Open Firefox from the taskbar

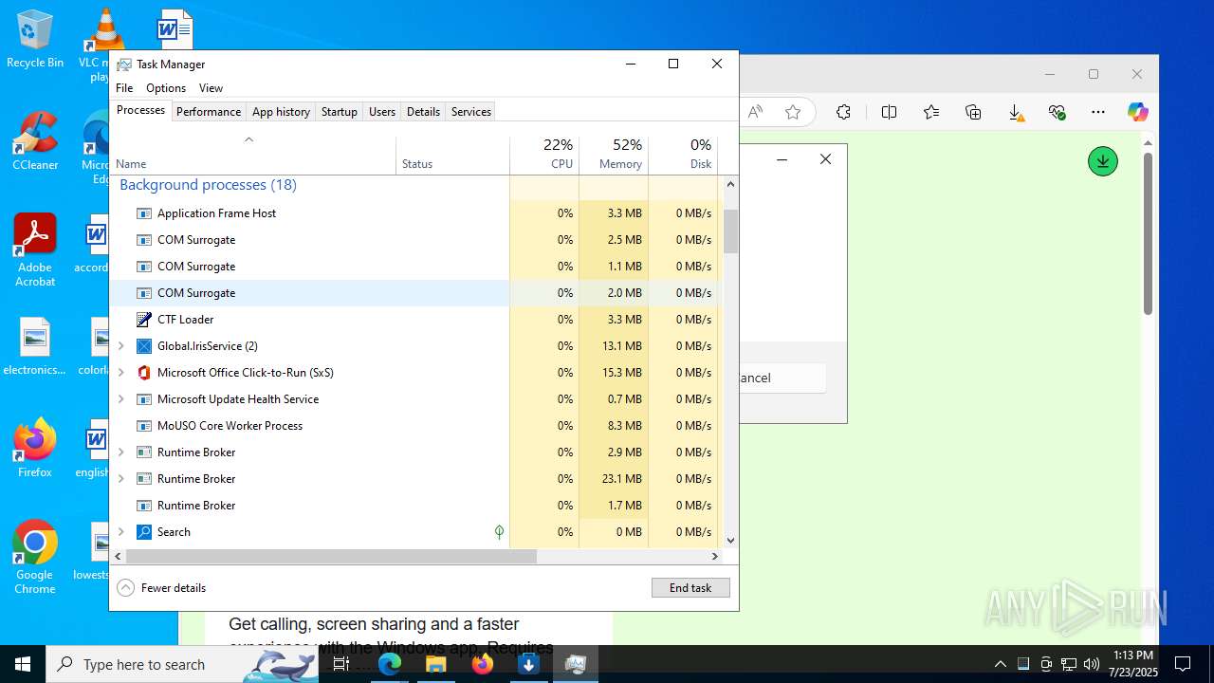(x=482, y=664)
